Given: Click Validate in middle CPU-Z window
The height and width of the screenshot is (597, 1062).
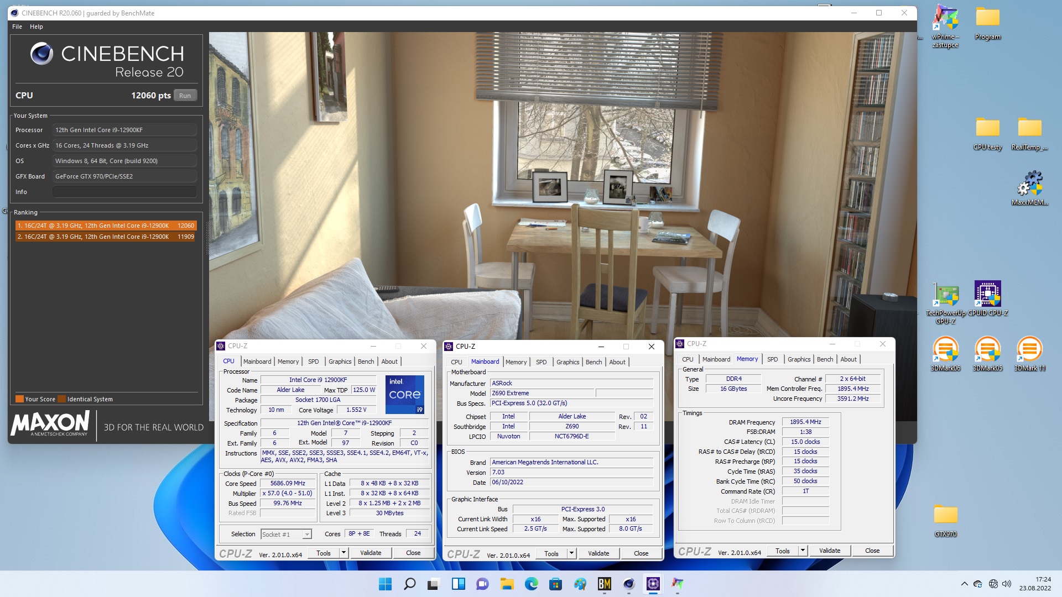Looking at the screenshot, I should click(x=598, y=553).
